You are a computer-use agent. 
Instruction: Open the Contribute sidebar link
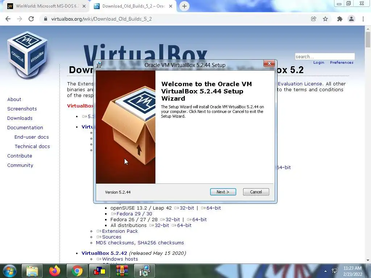pos(20,156)
